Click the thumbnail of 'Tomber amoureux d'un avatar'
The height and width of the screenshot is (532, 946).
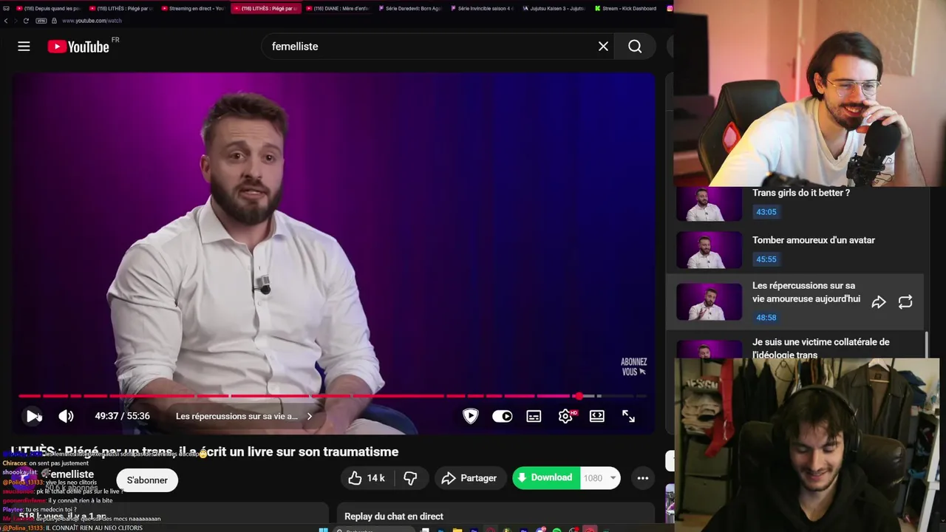[x=709, y=250]
